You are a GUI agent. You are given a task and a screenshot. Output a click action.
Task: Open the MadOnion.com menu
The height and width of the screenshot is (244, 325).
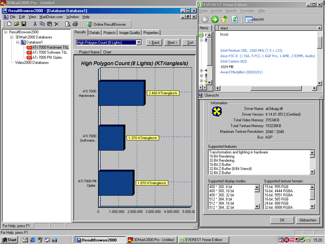click(x=51, y=17)
